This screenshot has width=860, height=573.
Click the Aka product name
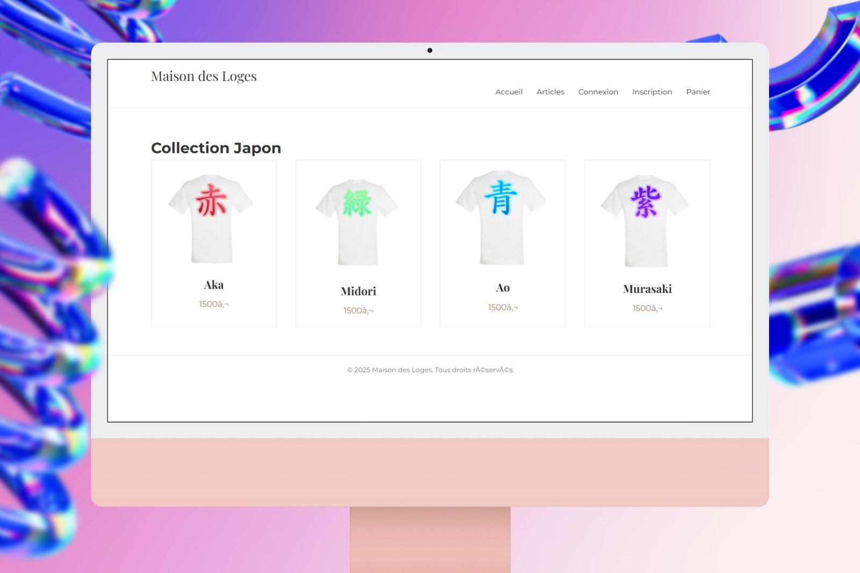(213, 285)
